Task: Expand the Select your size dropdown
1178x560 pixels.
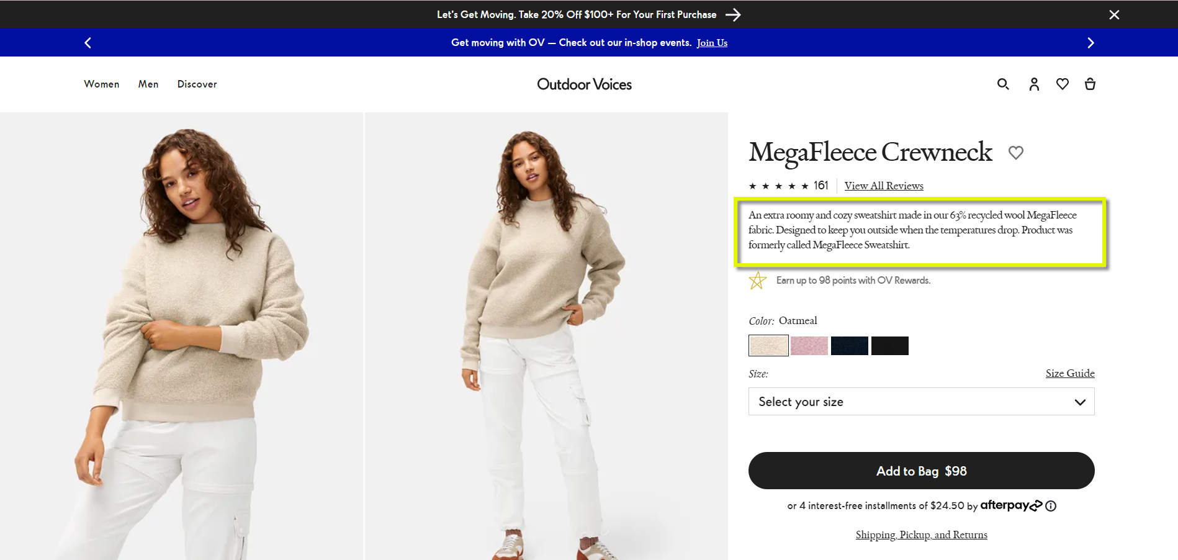Action: click(x=921, y=402)
